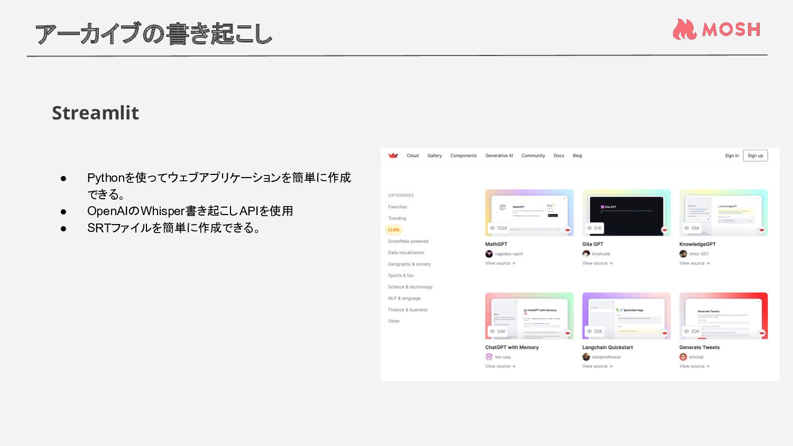793x446 pixels.
Task: Open the Gallery nav item
Action: point(435,156)
